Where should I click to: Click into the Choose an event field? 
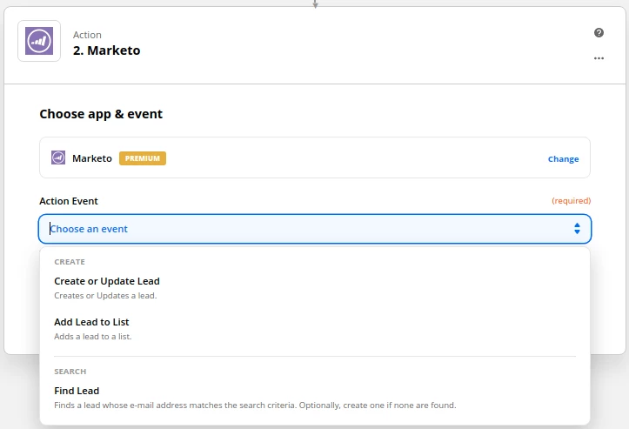315,229
